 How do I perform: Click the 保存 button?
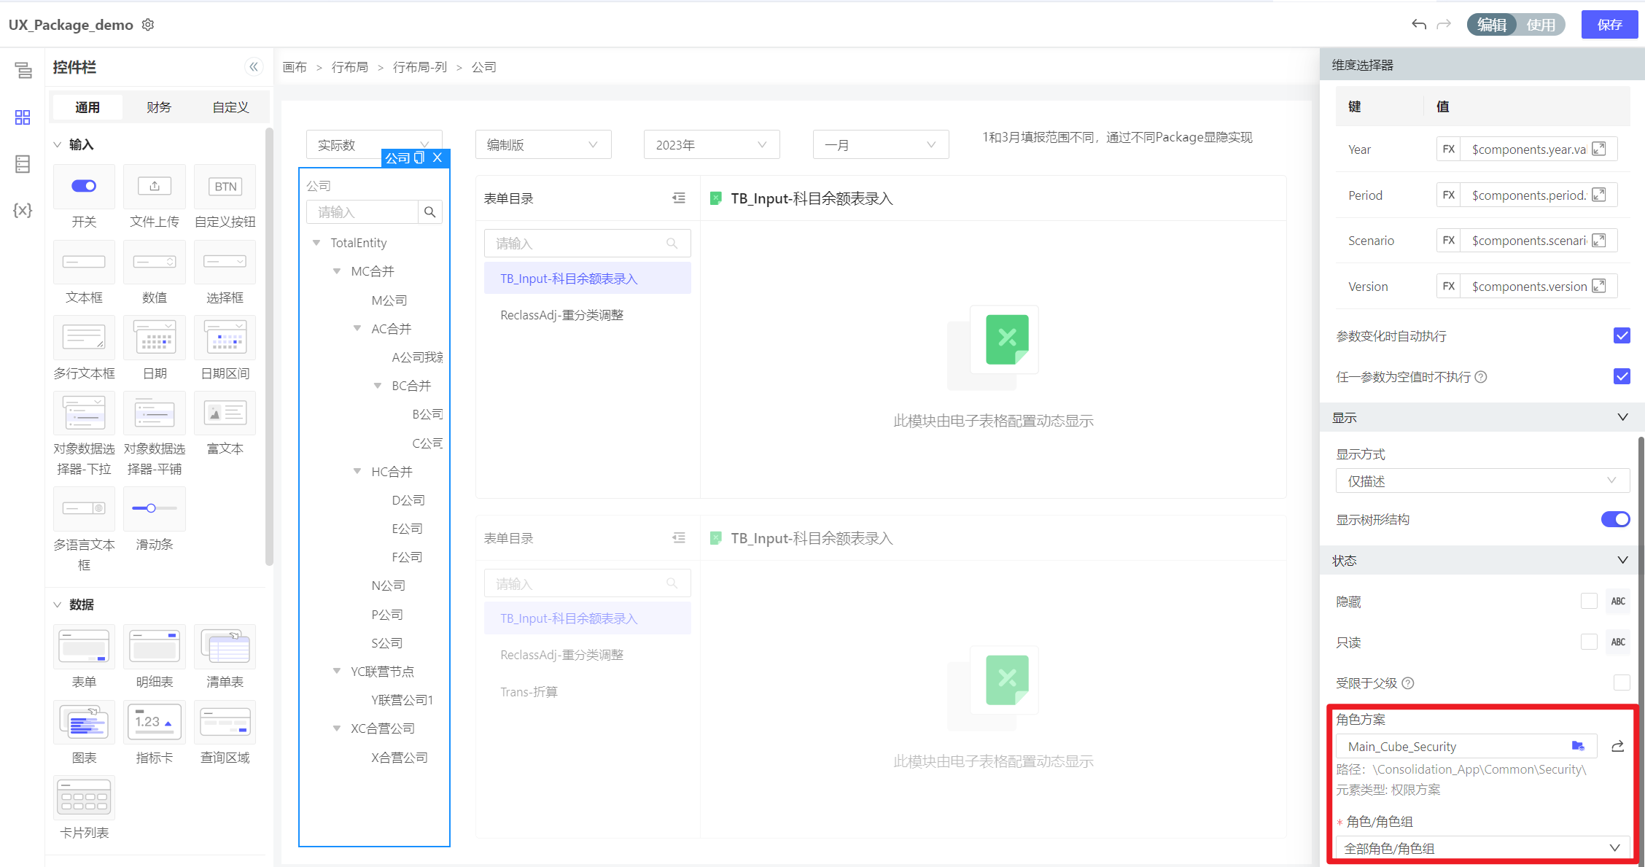(x=1609, y=25)
